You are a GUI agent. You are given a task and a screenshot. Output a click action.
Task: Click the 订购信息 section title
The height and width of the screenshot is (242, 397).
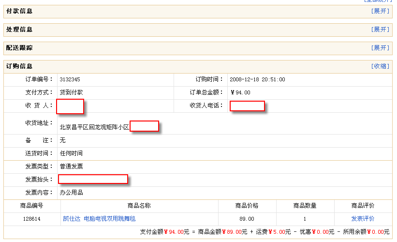click(x=19, y=66)
